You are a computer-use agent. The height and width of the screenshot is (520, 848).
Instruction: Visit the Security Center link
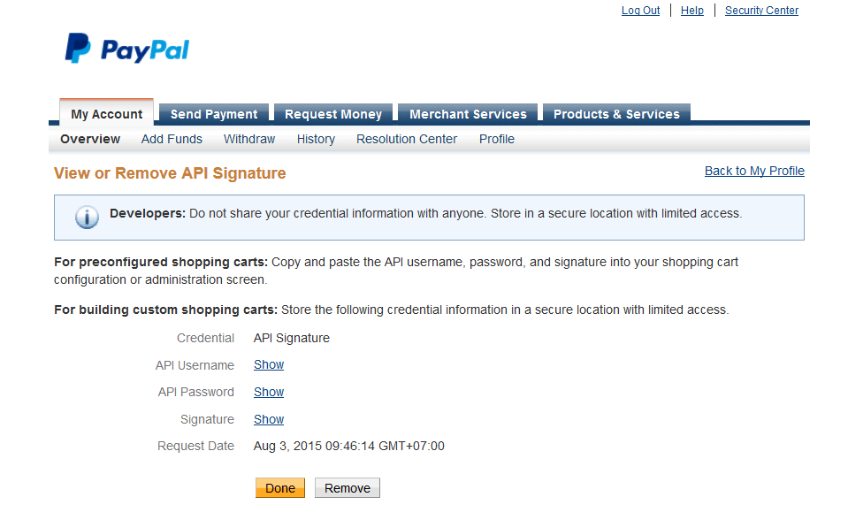pos(761,11)
